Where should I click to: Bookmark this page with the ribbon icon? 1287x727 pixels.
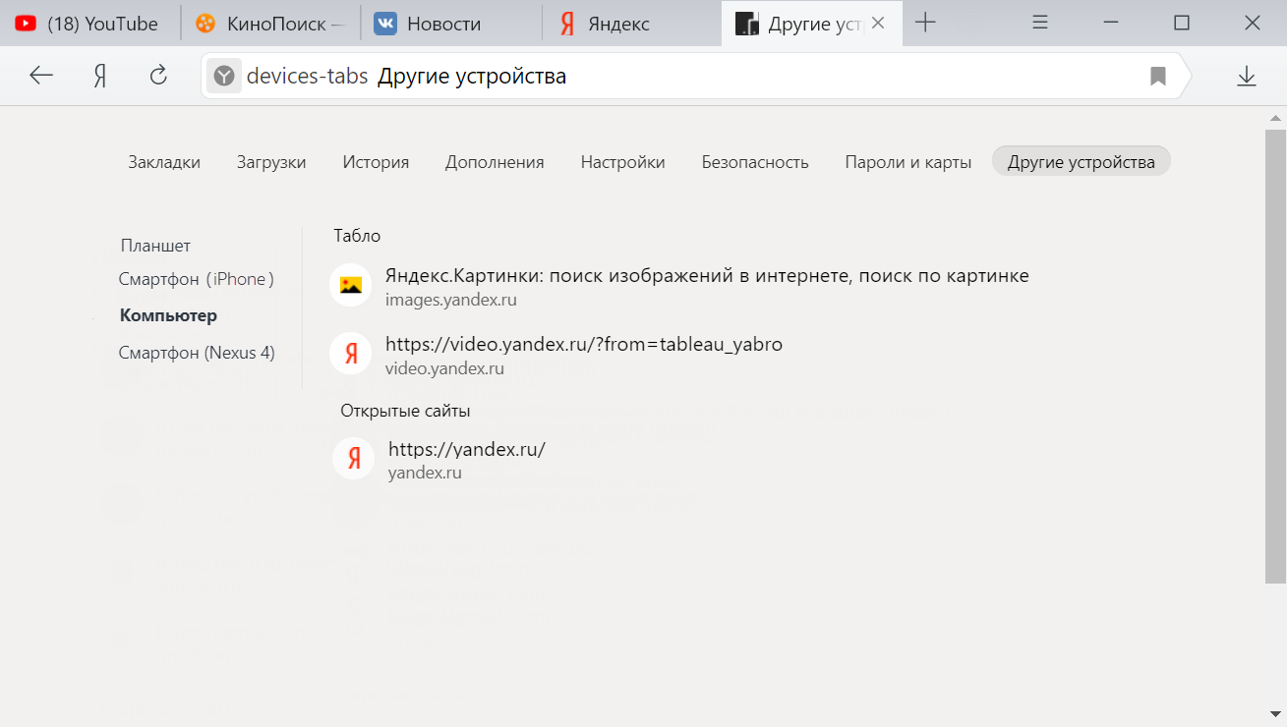click(1158, 76)
